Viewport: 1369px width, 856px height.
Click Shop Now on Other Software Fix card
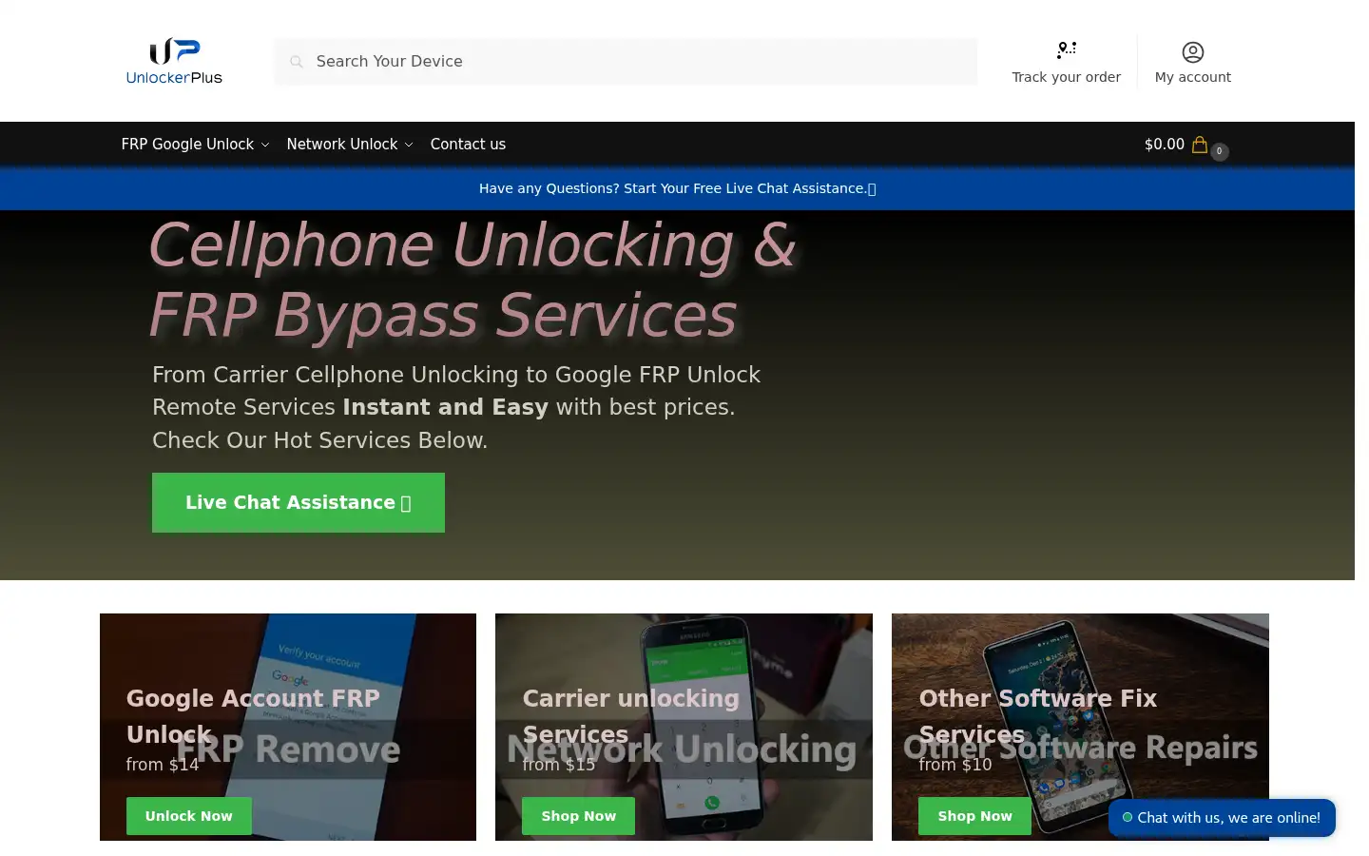(x=974, y=816)
